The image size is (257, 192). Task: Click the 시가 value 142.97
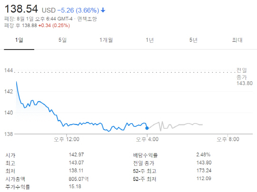(x=76, y=154)
